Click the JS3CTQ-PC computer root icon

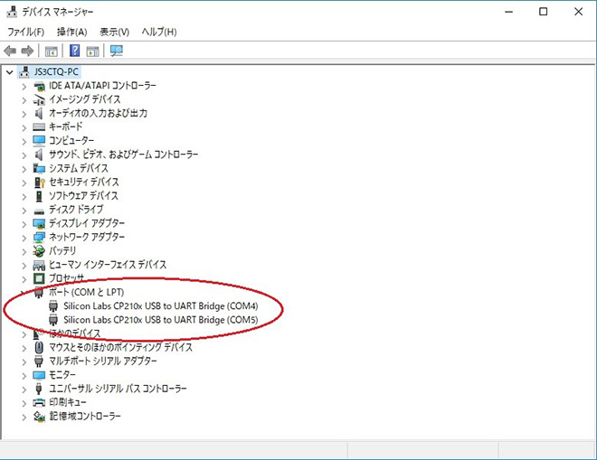point(24,71)
